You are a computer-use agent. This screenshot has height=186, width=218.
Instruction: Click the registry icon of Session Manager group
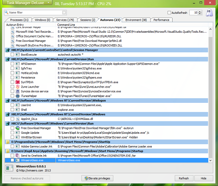coord(8,50)
